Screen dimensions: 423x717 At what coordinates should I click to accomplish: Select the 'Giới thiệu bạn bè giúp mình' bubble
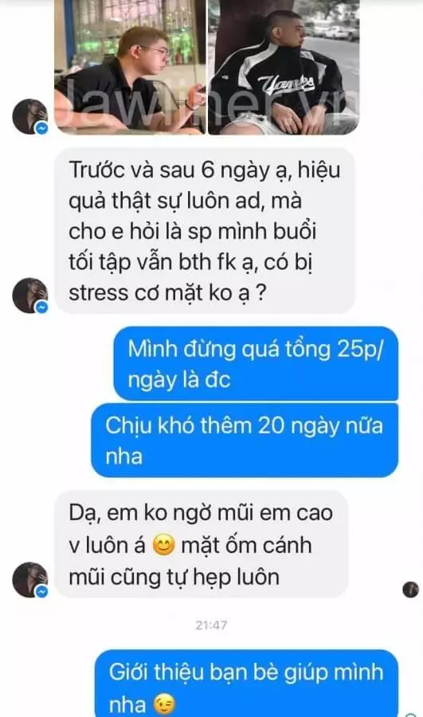coord(246,684)
